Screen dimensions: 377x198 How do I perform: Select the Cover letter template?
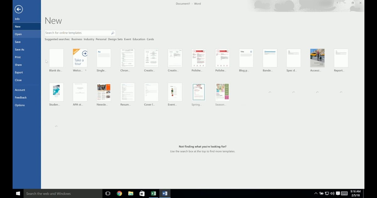[151, 92]
